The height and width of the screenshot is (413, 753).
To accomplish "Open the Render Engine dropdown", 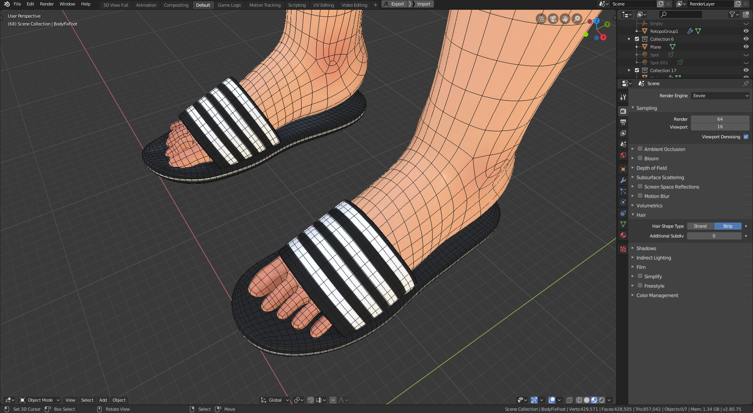I will tap(720, 95).
